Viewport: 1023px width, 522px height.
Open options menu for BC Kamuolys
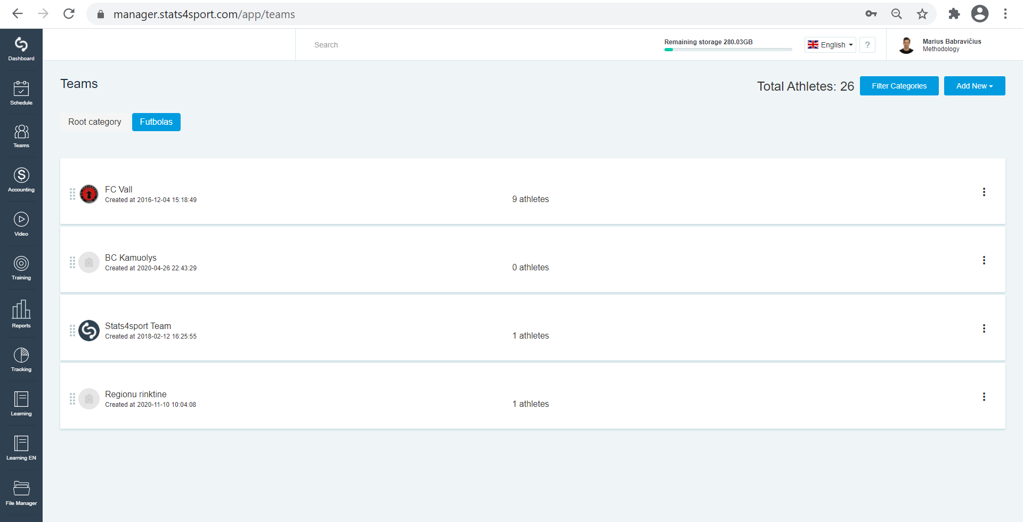[x=984, y=260]
